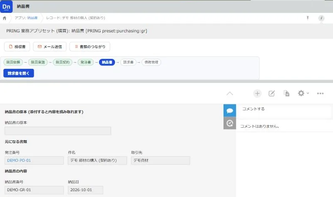Select the 購買依頼 workflow step
Screen dimensions: 333x197
point(13,62)
